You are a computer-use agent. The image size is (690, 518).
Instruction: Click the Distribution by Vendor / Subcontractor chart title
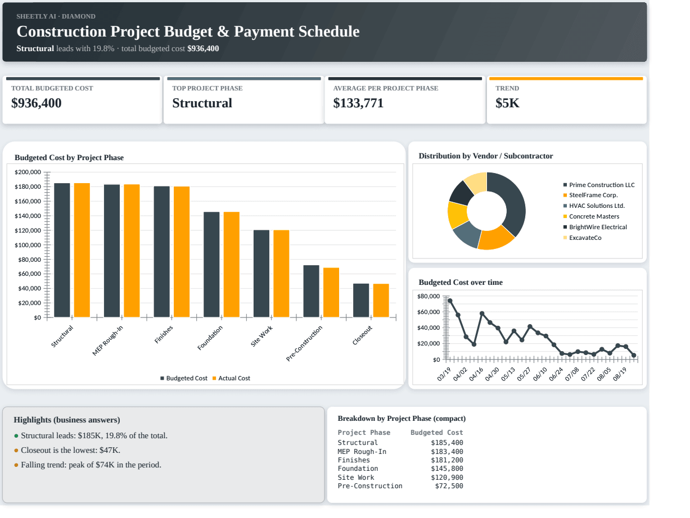pyautogui.click(x=486, y=156)
